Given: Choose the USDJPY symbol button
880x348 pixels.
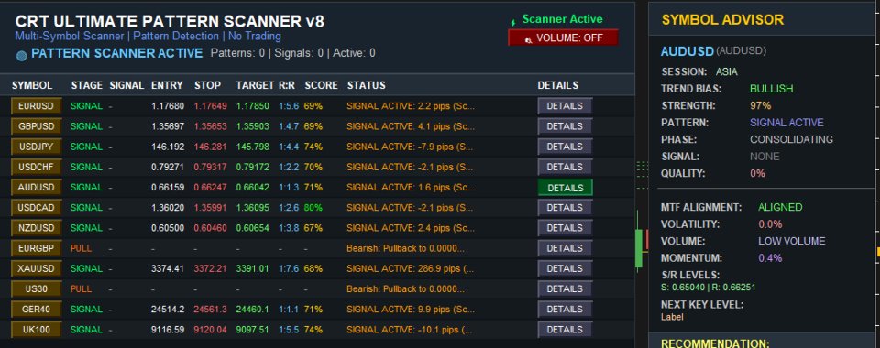Looking at the screenshot, I should (x=36, y=147).
